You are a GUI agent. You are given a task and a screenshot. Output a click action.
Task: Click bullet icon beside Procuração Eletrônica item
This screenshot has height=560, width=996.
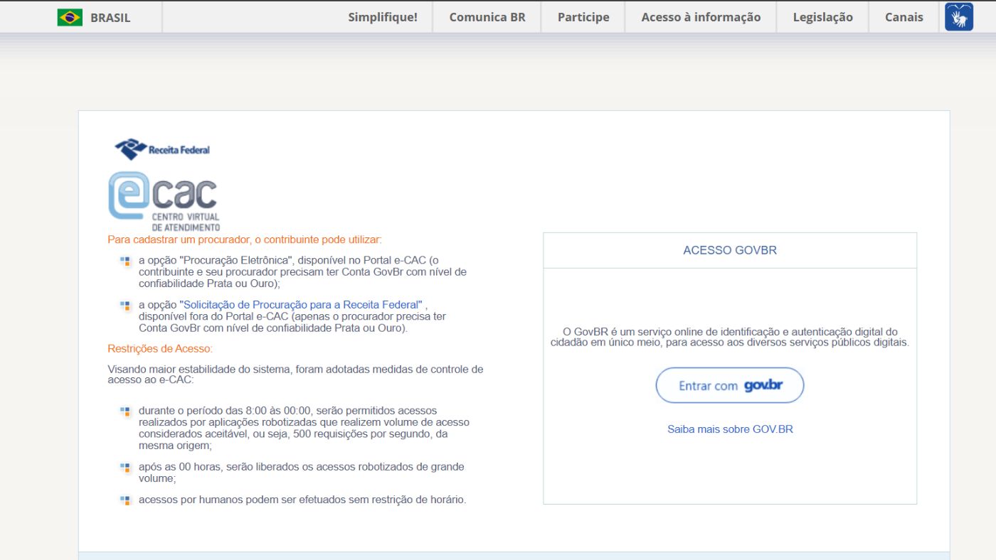[125, 262]
